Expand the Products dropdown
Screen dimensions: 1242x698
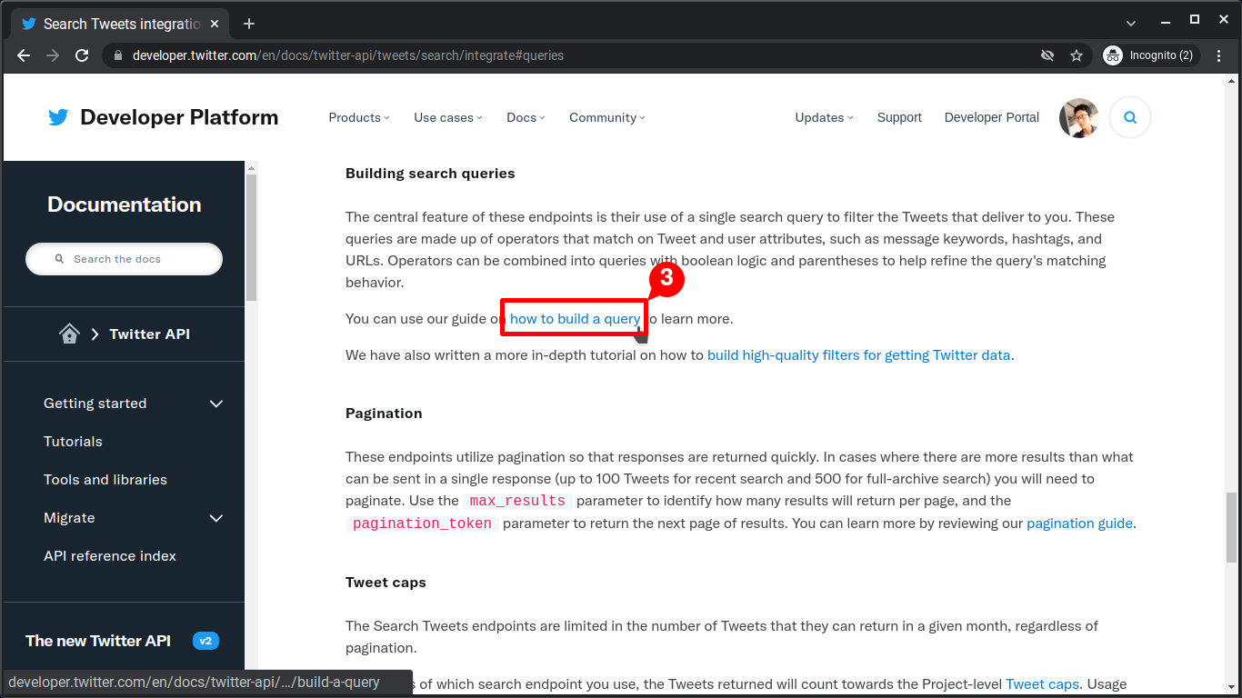click(x=359, y=117)
